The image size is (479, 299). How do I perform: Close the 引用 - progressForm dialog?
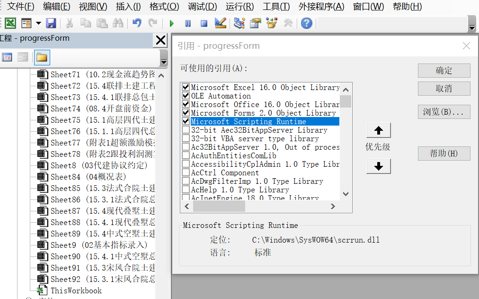[466, 46]
